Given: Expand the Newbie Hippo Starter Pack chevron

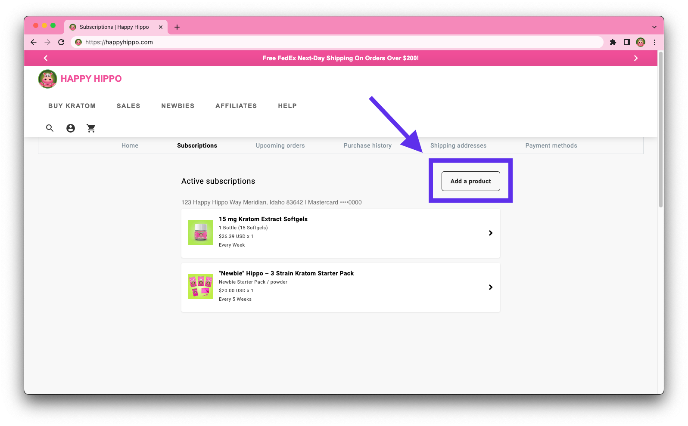Looking at the screenshot, I should click(490, 287).
